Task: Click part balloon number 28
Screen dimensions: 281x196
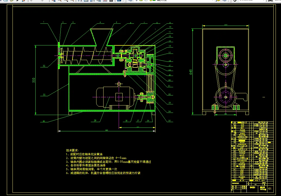Action: click(x=126, y=121)
